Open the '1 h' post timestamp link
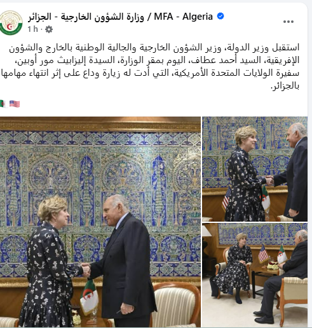312x328 pixels. (x=32, y=29)
